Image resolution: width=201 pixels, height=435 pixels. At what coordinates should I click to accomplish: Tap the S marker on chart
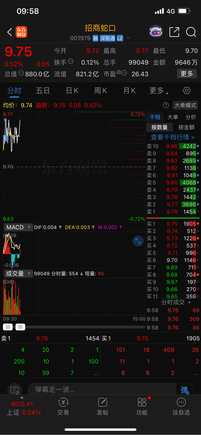coord(5,138)
